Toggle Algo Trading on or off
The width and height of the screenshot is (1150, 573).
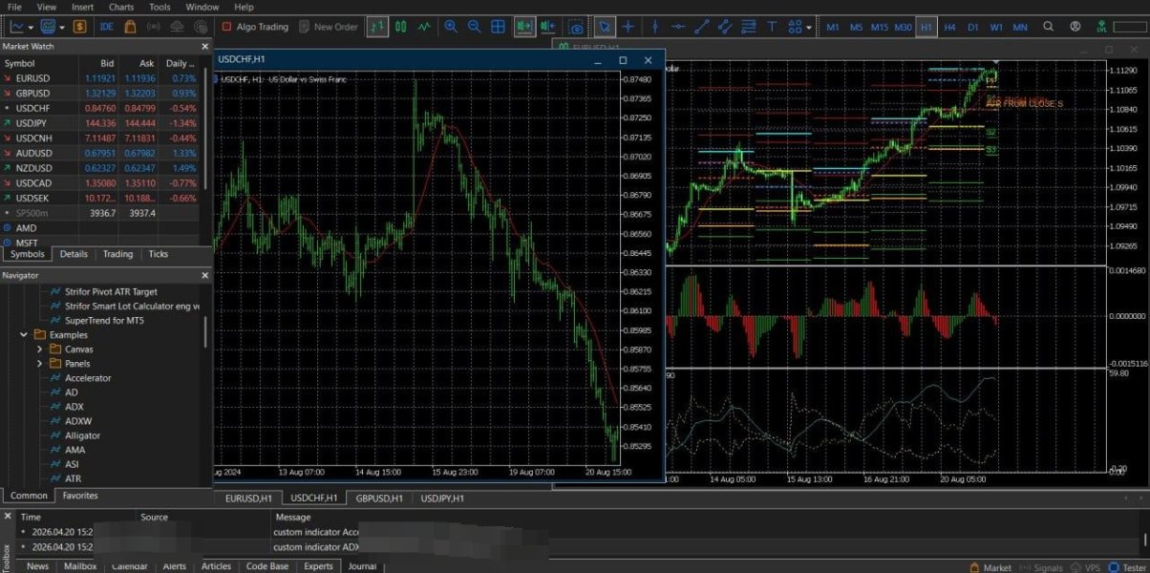[x=254, y=27]
